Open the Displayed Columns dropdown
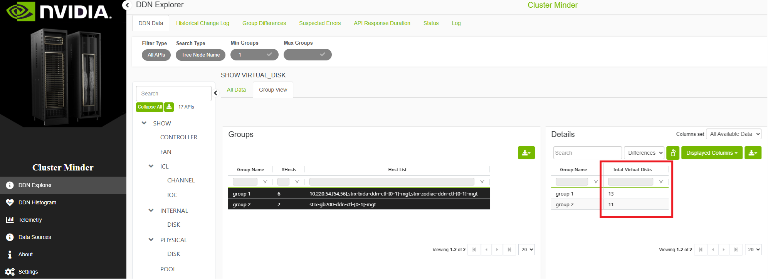The image size is (768, 279). 712,153
